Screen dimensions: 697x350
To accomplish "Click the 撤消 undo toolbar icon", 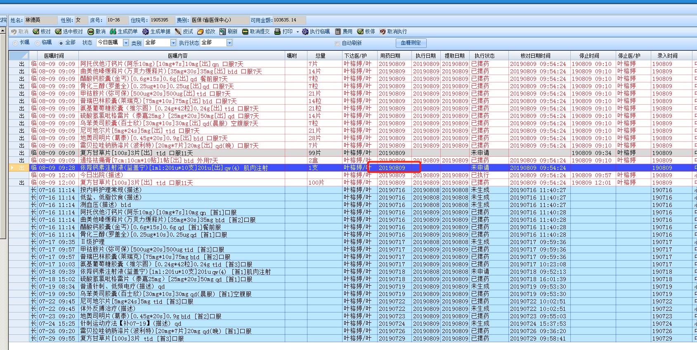I will pyautogui.click(x=90, y=32).
